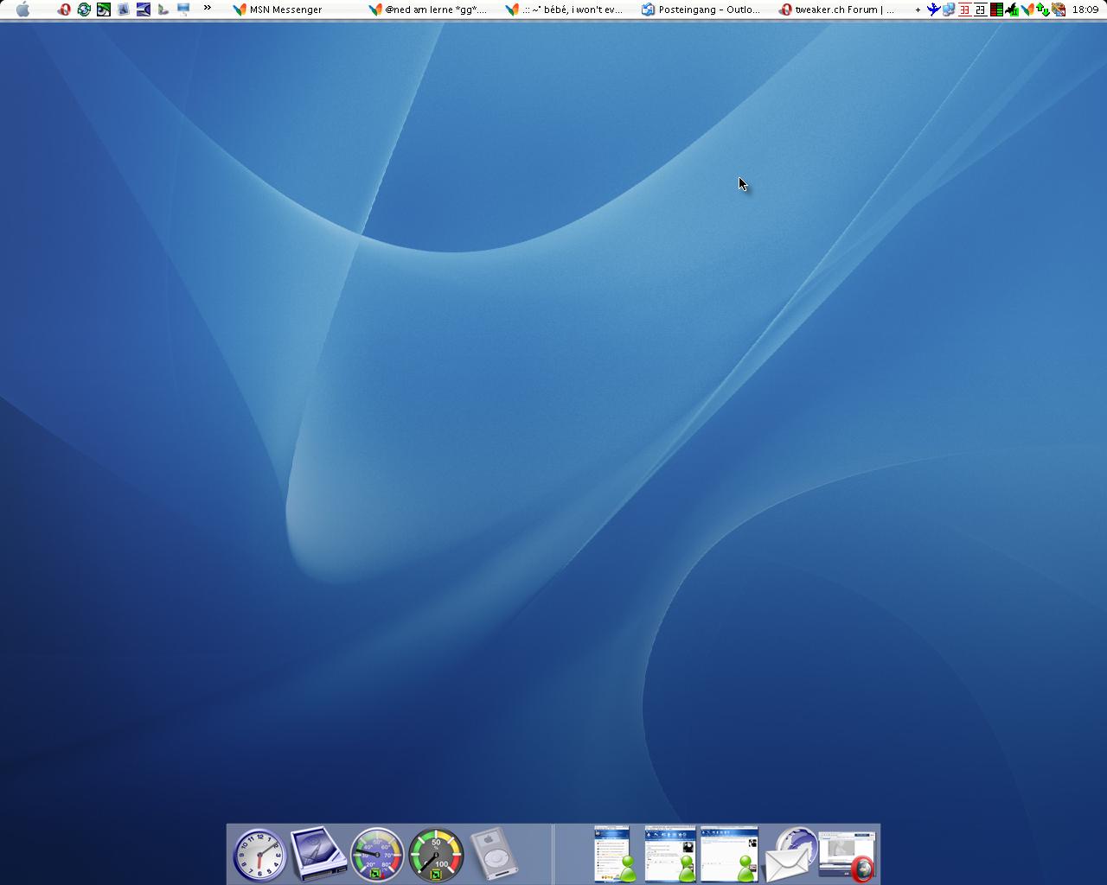Expand the quick launch overflow chevron
The width and height of the screenshot is (1107, 885).
(208, 9)
